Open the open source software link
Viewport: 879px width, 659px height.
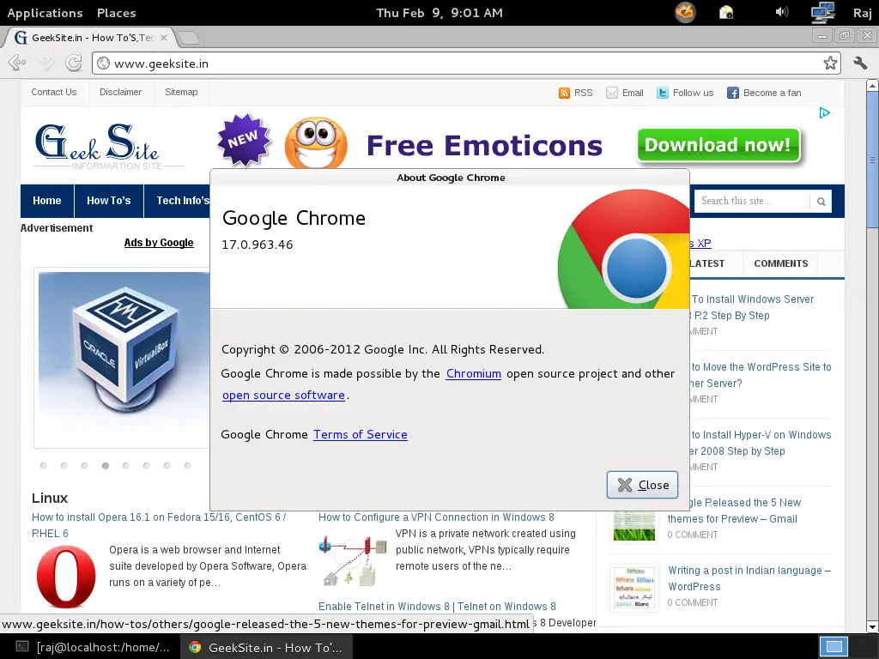pyautogui.click(x=283, y=395)
